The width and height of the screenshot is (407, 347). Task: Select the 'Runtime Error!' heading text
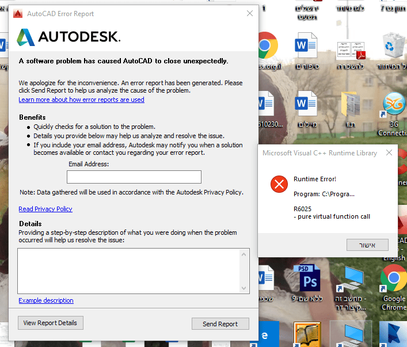[x=315, y=179]
